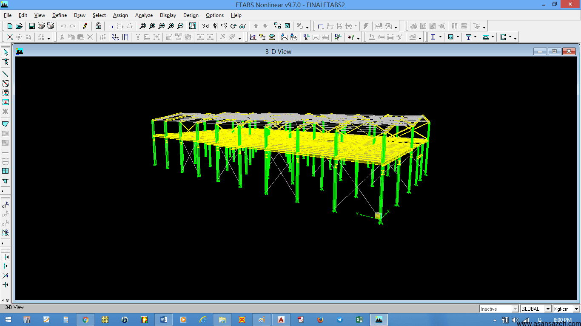The height and width of the screenshot is (326, 581).
Task: Toggle Set Building View Options checkbox icon
Action: tap(288, 26)
